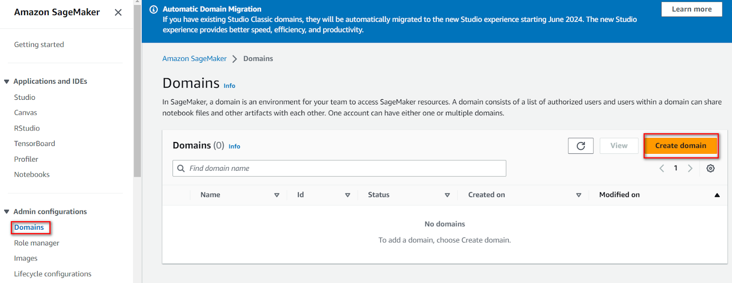
Task: Click the Status column header
Action: pos(379,195)
